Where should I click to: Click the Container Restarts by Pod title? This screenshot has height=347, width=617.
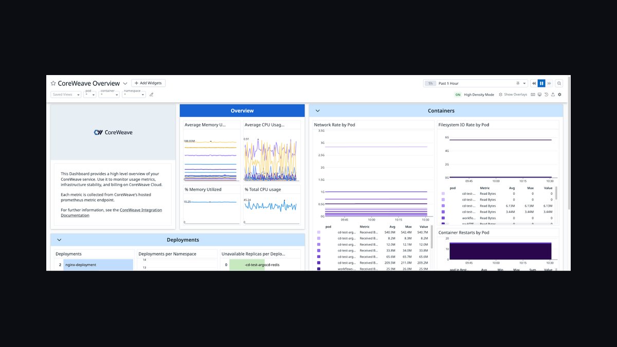[x=464, y=232]
